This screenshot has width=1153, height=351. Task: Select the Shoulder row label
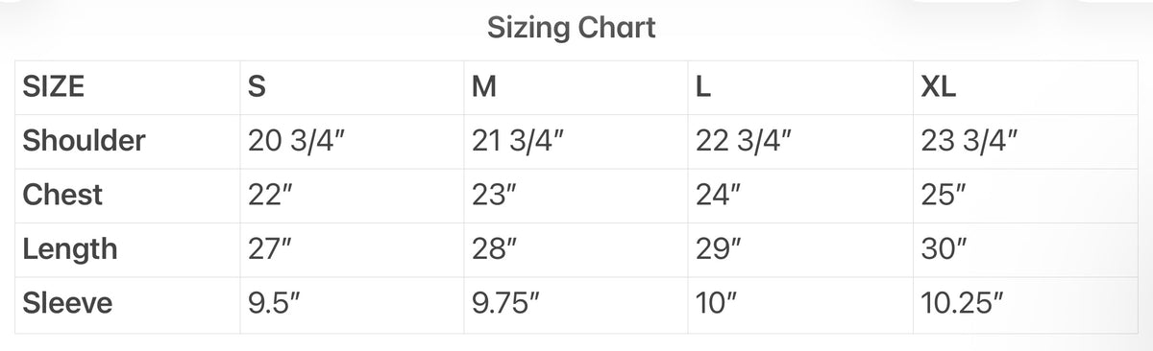pyautogui.click(x=84, y=142)
